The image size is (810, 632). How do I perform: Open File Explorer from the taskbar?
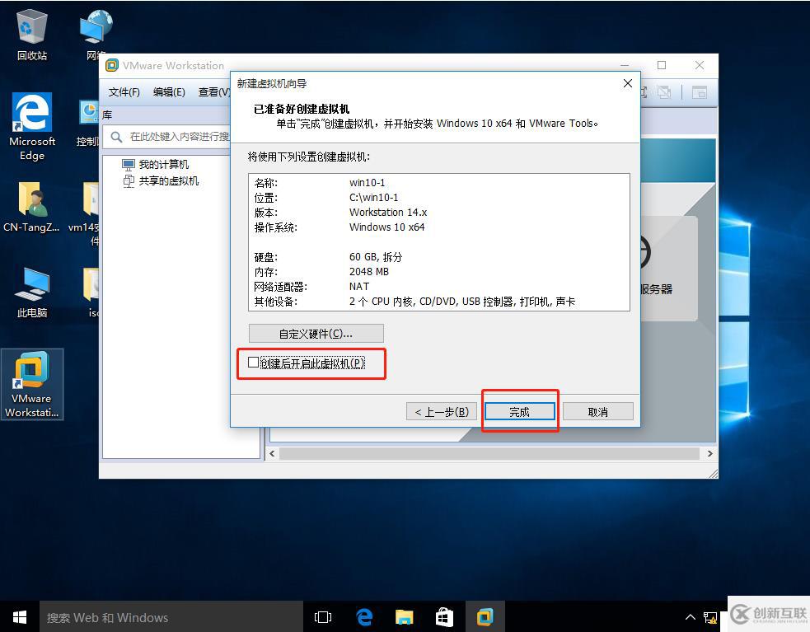tap(404, 616)
